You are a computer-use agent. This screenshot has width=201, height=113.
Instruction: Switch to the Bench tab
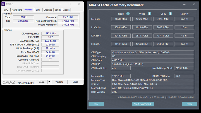pos(58,10)
